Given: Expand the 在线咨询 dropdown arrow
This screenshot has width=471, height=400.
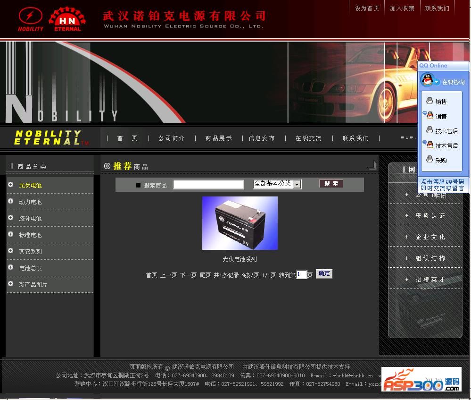Looking at the screenshot, I should point(437,82).
